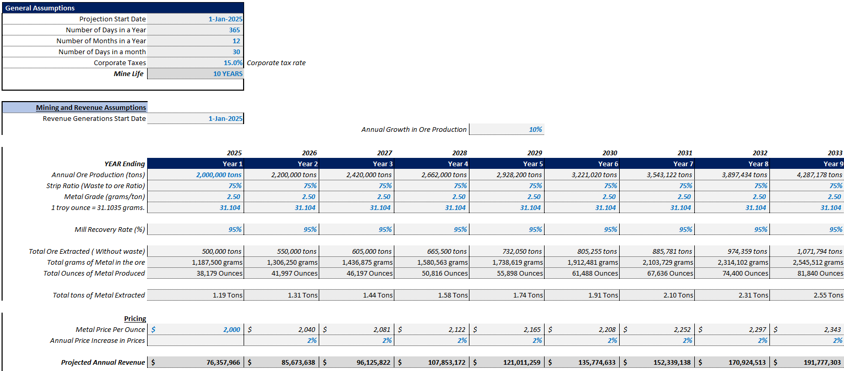Select the Year 5 column header

click(507, 164)
